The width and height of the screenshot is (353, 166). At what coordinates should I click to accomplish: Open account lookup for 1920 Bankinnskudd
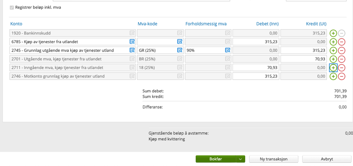click(132, 33)
